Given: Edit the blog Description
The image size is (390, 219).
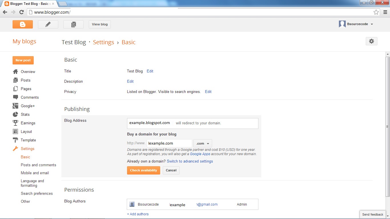Looking at the screenshot, I should click(130, 81).
